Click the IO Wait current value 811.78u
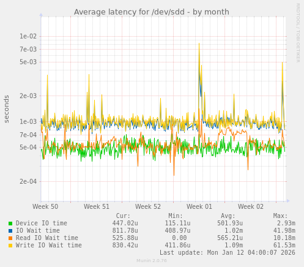The height and width of the screenshot is (267, 304). coord(125,230)
